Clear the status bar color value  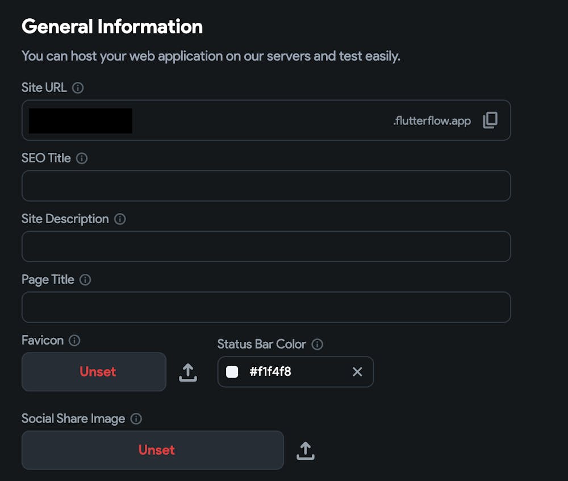[357, 372]
